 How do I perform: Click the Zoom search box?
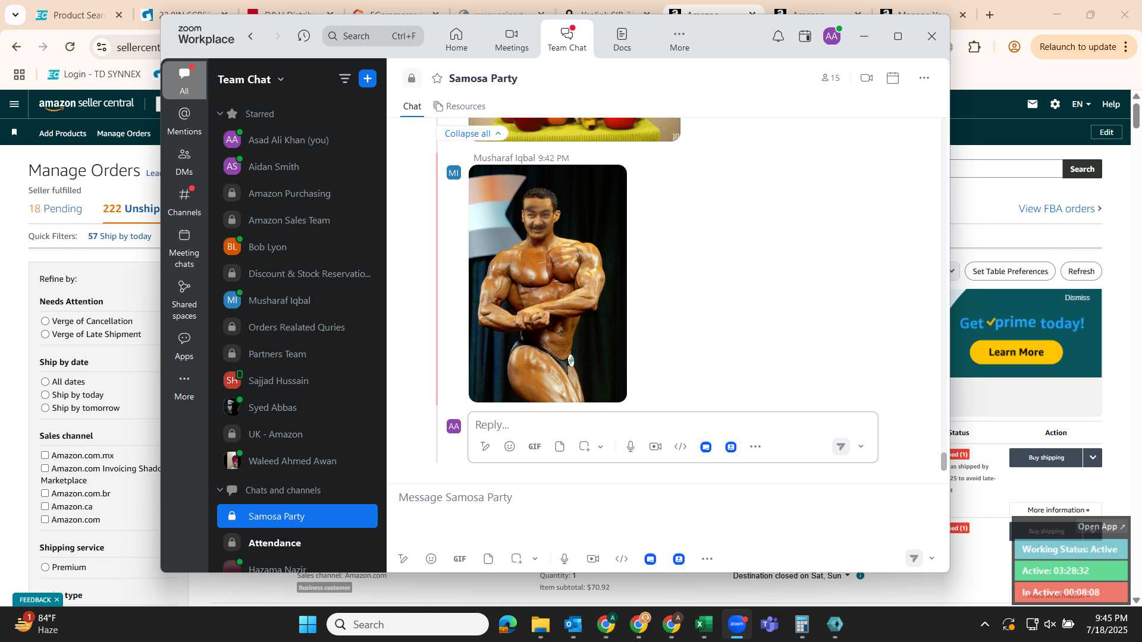373,36
